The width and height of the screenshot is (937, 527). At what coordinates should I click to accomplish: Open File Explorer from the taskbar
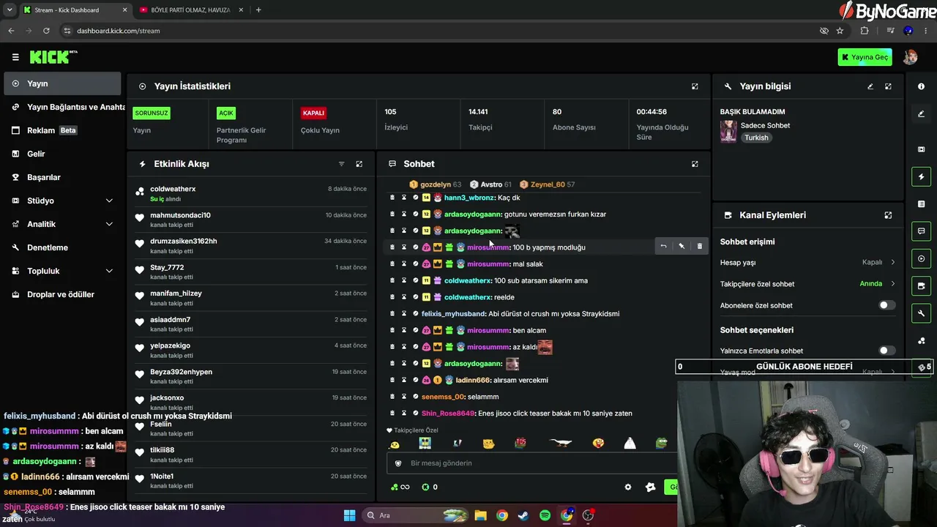click(480, 515)
